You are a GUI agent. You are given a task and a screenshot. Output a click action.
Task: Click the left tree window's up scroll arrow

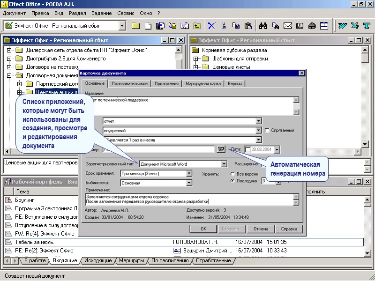(179, 50)
